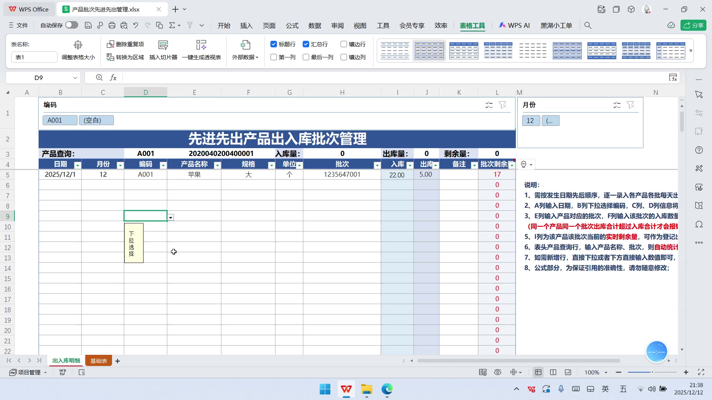The height and width of the screenshot is (400, 712).
Task: Select the 转换为区域 icon
Action: [x=111, y=57]
